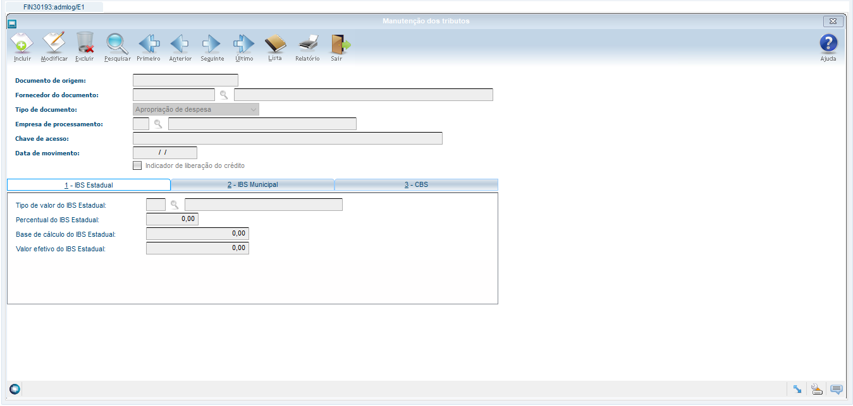Close the Manutenção dos tributos window

click(x=833, y=21)
